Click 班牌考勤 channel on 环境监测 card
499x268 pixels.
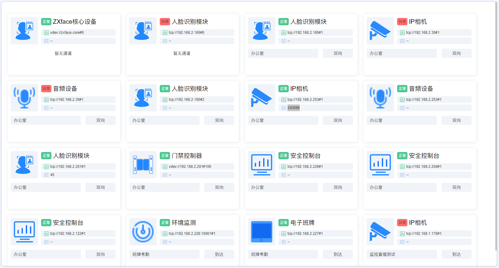(141, 254)
